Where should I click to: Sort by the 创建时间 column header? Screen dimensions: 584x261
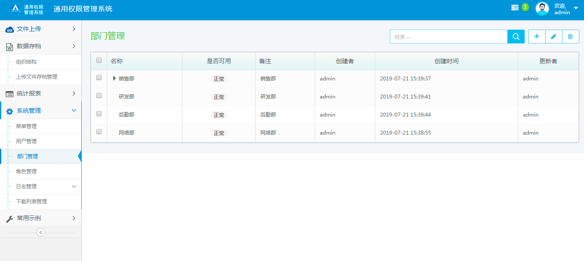(x=446, y=61)
